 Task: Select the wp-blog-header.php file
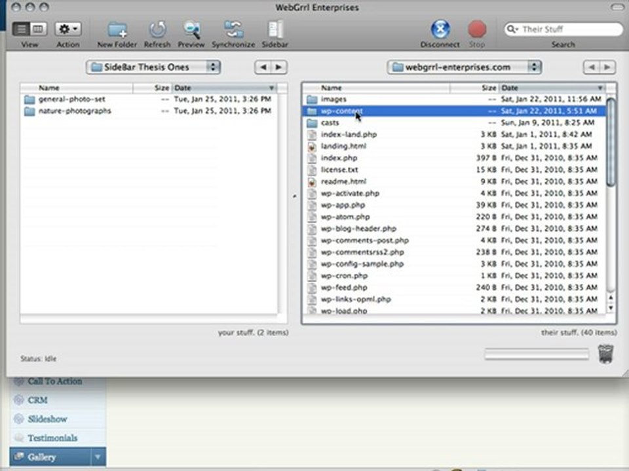(x=454, y=229)
